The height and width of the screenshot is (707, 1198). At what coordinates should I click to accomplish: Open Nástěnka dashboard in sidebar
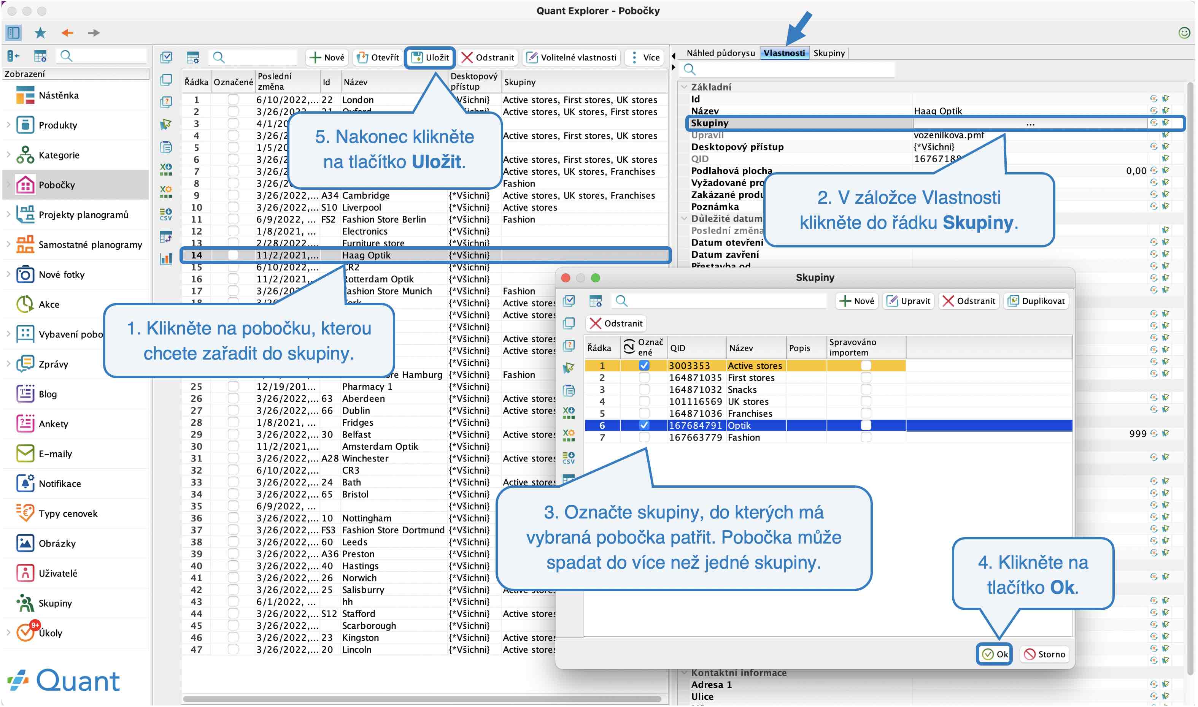(x=59, y=95)
